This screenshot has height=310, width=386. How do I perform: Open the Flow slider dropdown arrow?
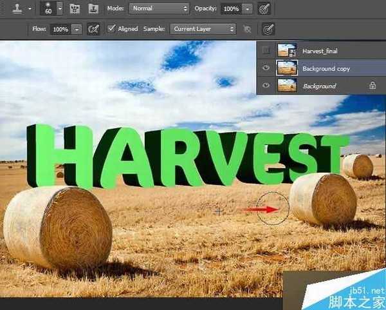[x=77, y=29]
